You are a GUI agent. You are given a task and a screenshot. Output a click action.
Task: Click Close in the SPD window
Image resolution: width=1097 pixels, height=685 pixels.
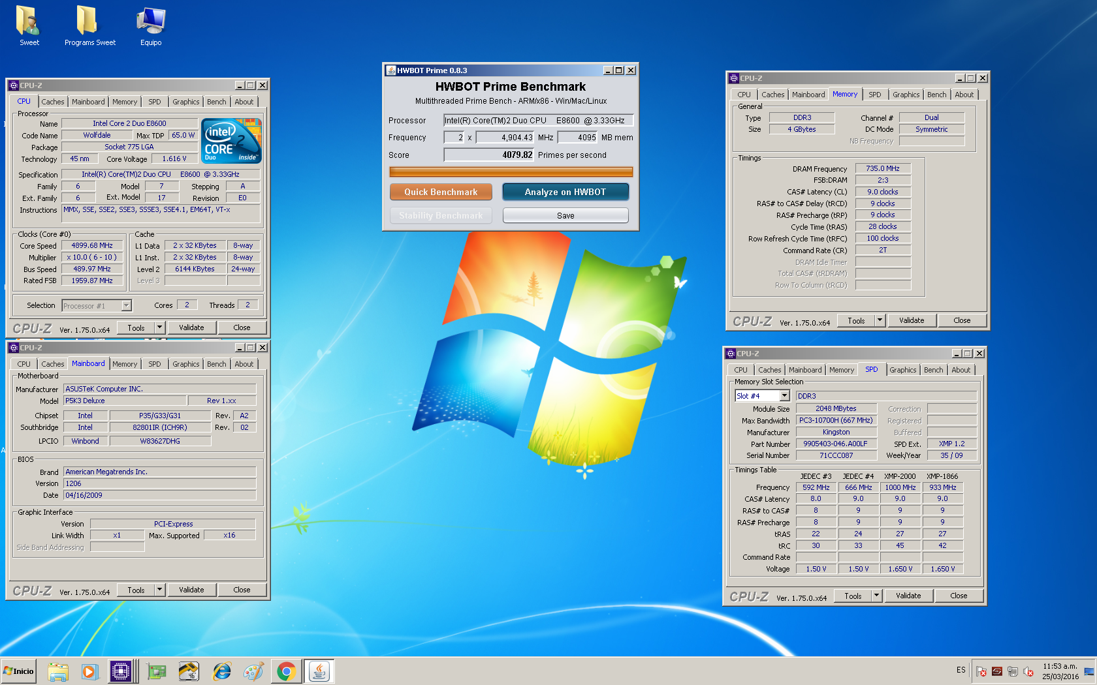959,596
